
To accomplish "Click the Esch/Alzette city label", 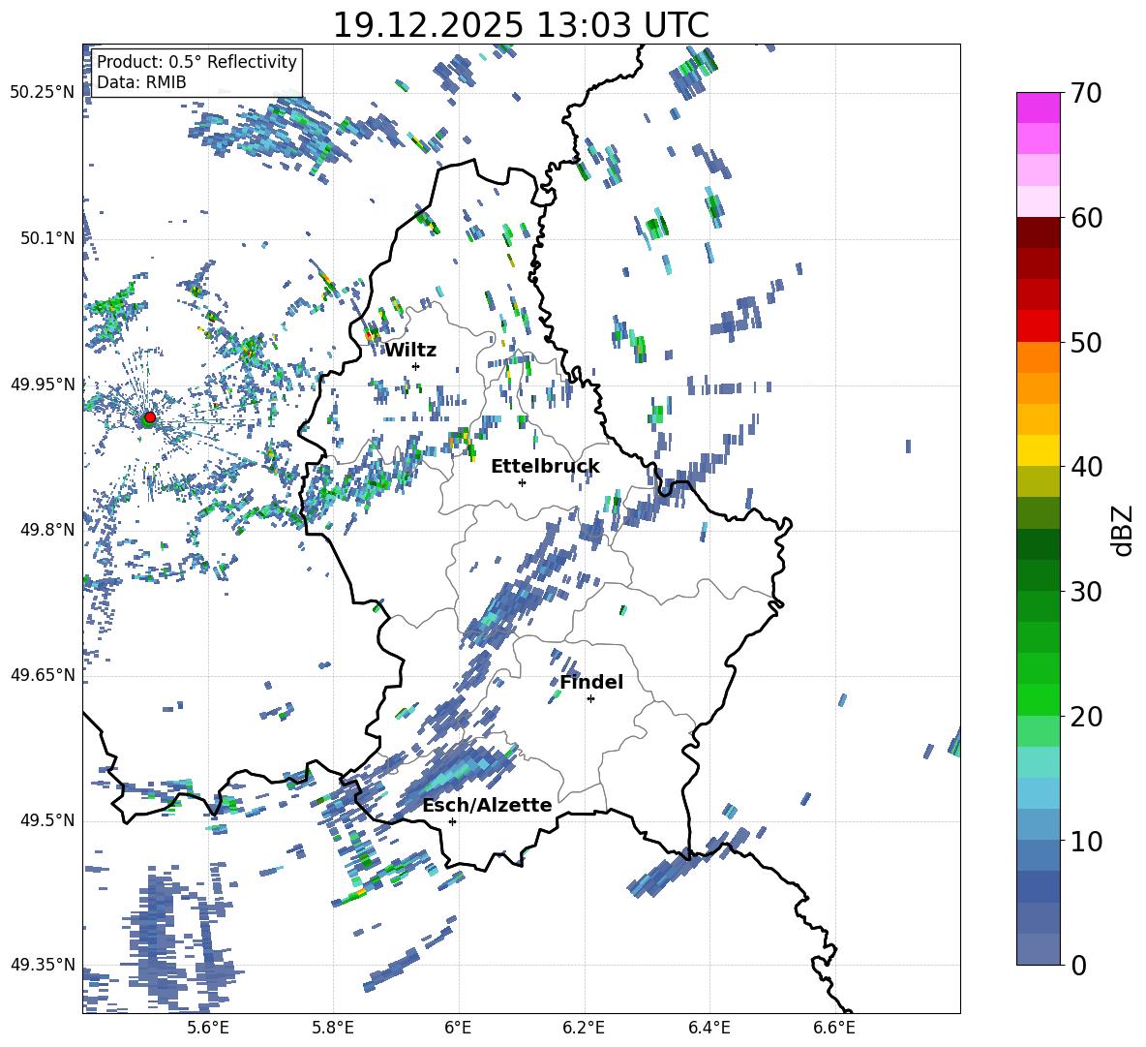I will 486,805.
